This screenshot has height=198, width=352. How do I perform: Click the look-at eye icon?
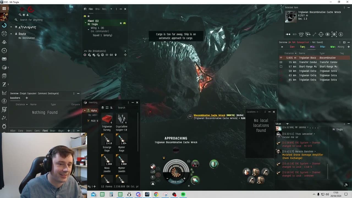tap(328, 34)
